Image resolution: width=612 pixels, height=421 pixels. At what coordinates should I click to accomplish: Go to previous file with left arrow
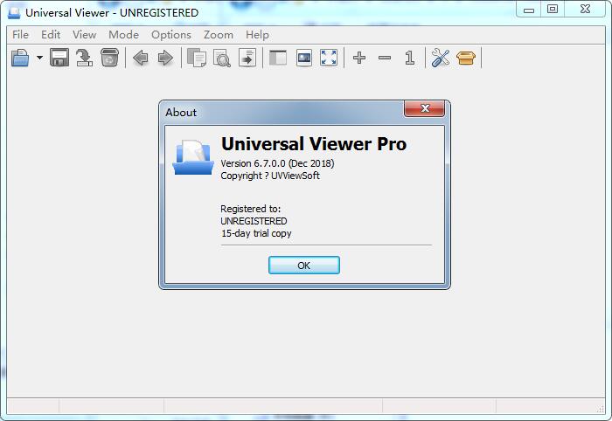[141, 58]
